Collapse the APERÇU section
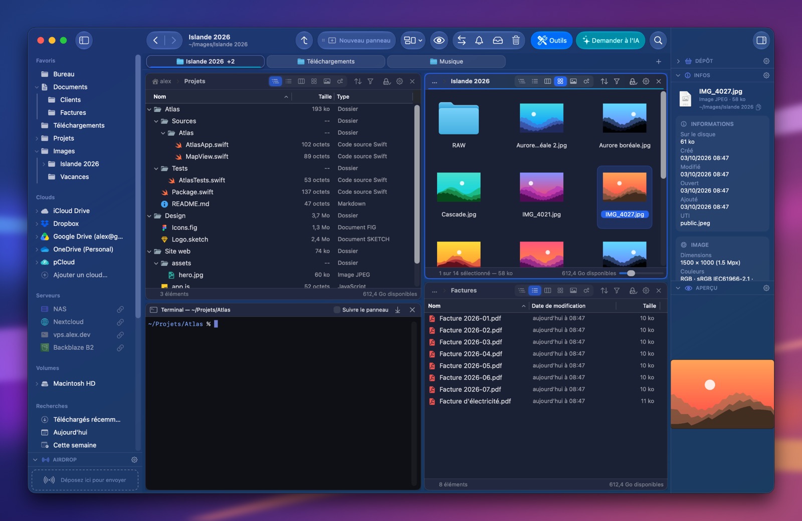The width and height of the screenshot is (802, 521). tap(678, 288)
